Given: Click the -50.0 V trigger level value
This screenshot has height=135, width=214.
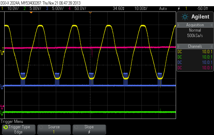Looking at the screenshot, I should pos(202,9).
